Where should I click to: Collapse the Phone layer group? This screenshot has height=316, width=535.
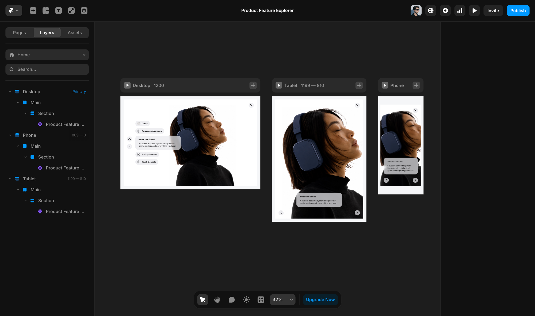coord(10,135)
